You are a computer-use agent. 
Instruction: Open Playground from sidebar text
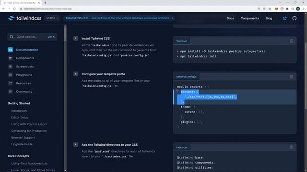click(x=24, y=75)
